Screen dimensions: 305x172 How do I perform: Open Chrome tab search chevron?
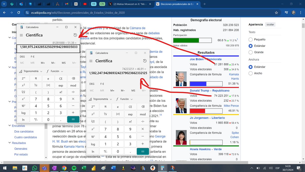point(4,4)
